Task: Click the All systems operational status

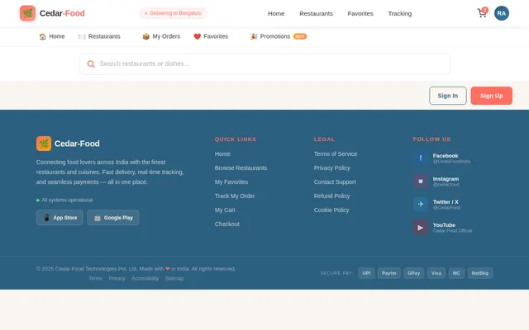Action: 64,200
